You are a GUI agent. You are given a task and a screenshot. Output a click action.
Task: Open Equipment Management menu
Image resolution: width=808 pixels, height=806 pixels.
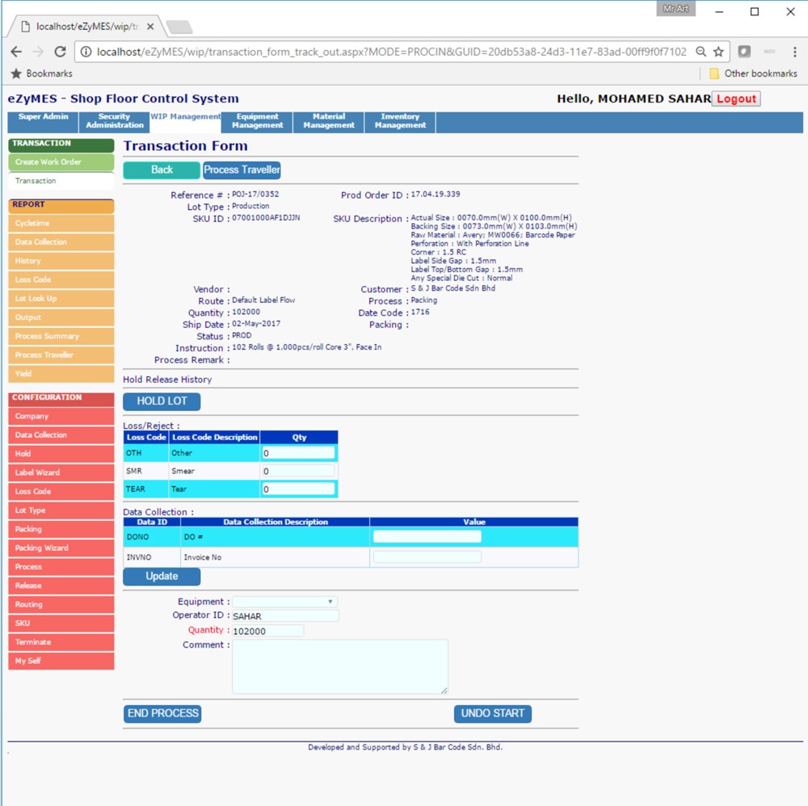258,121
